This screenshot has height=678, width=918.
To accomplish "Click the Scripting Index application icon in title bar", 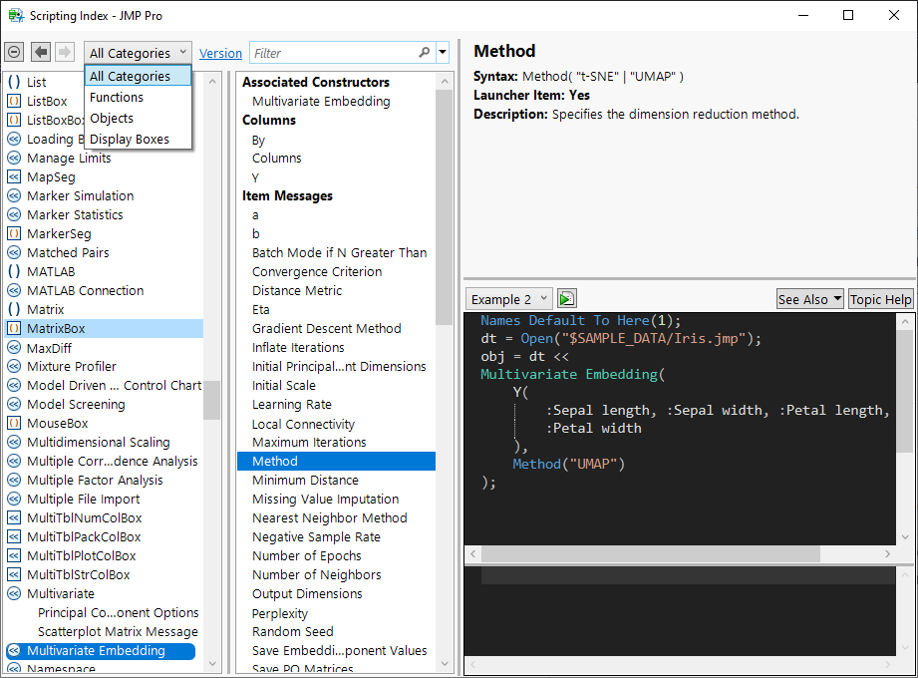I will pyautogui.click(x=14, y=15).
